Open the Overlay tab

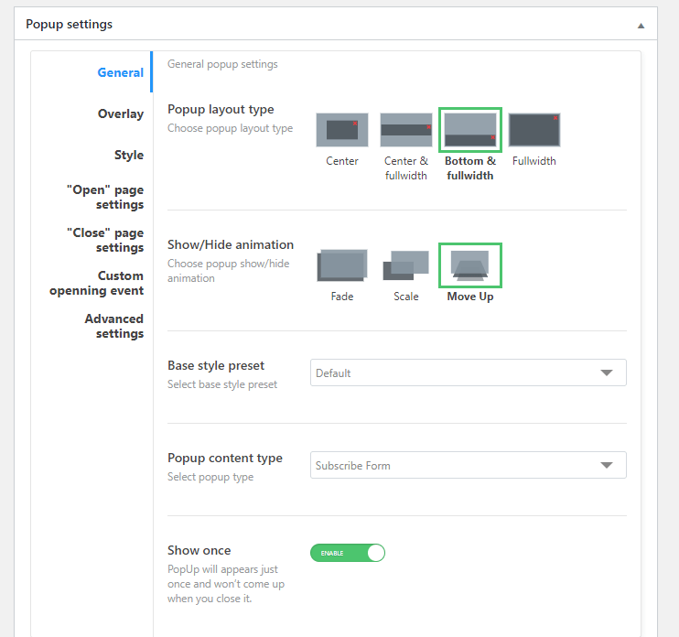tap(121, 113)
